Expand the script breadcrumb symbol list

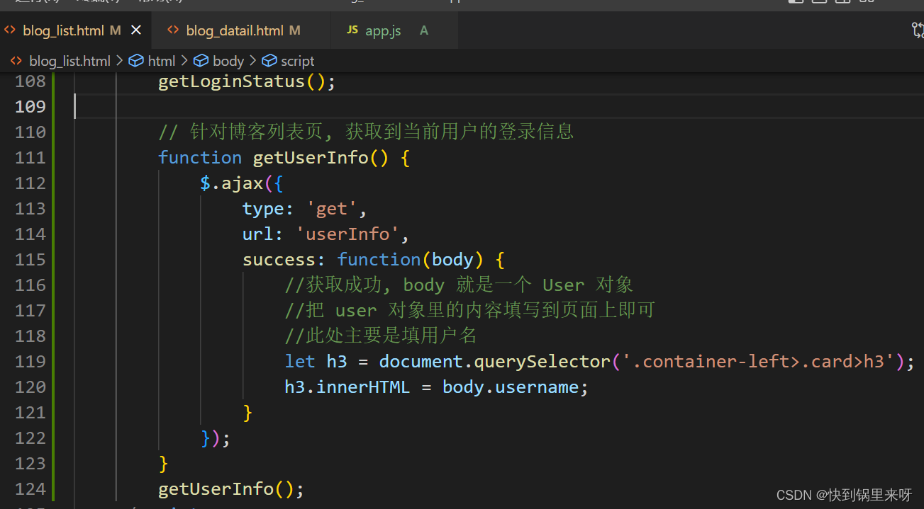point(297,61)
